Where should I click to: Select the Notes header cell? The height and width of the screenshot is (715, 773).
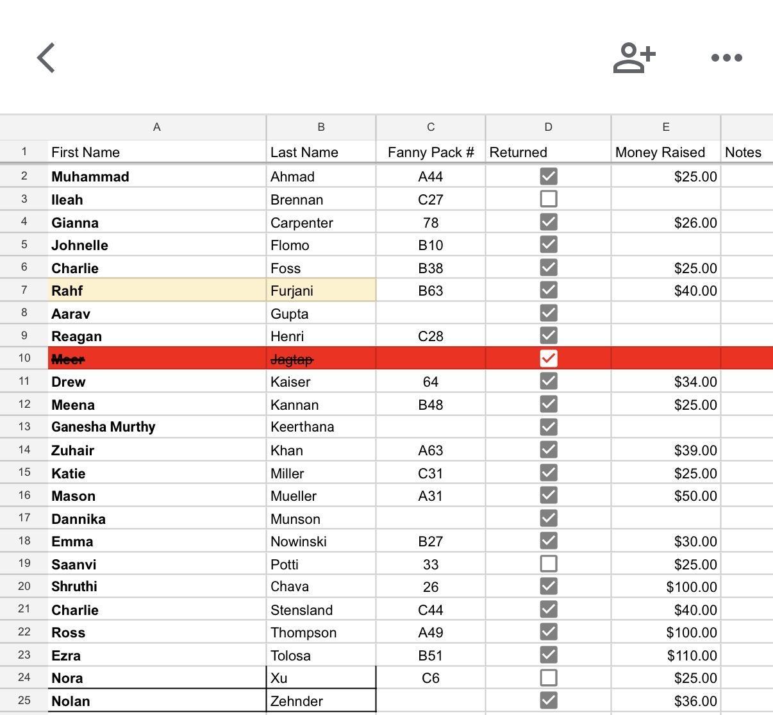746,152
